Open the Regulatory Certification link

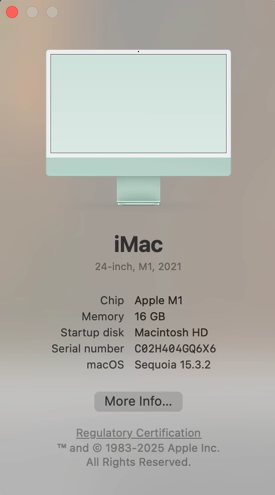pos(139,433)
